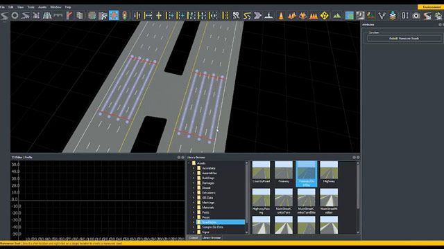Expand the Props folder arrow
Viewport: 444px width, 249px height.
tap(194, 217)
